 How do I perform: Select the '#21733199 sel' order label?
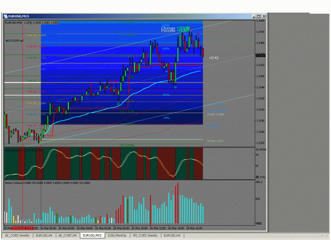(x=14, y=41)
